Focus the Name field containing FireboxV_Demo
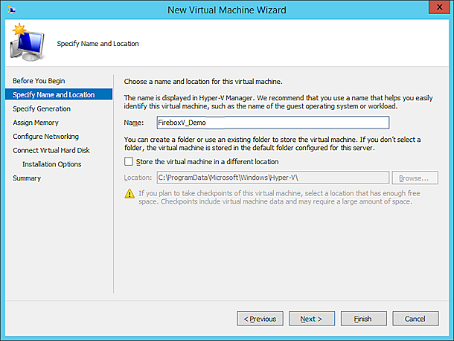454x341 pixels. (272, 123)
